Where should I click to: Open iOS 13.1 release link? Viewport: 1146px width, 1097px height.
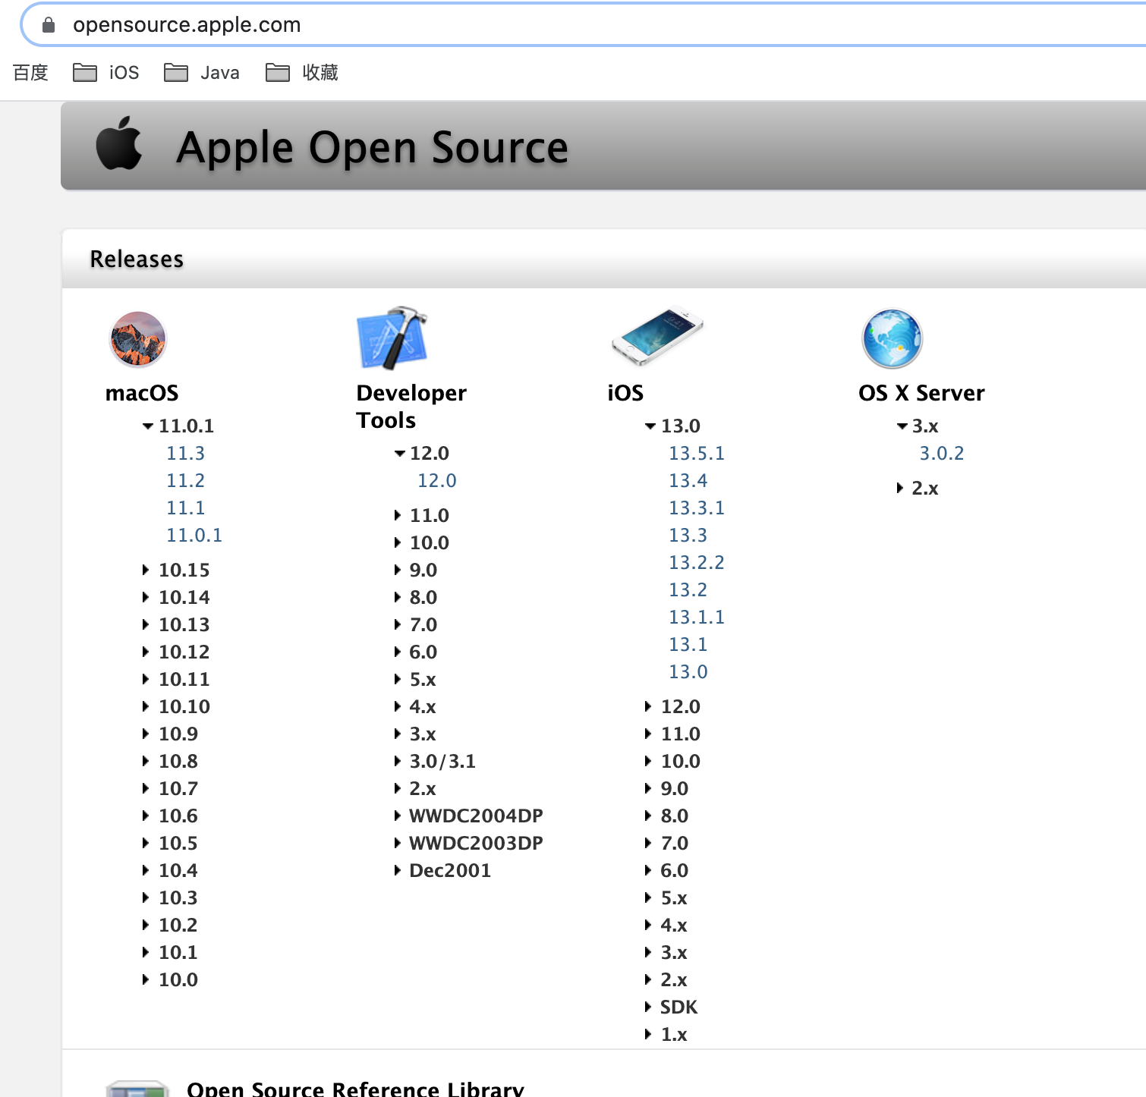688,644
